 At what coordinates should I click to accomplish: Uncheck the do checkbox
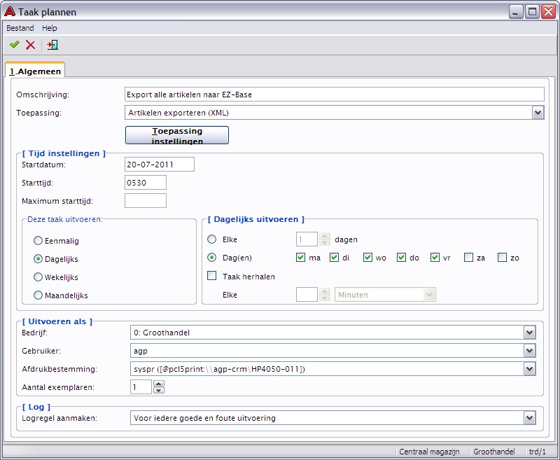coord(401,258)
